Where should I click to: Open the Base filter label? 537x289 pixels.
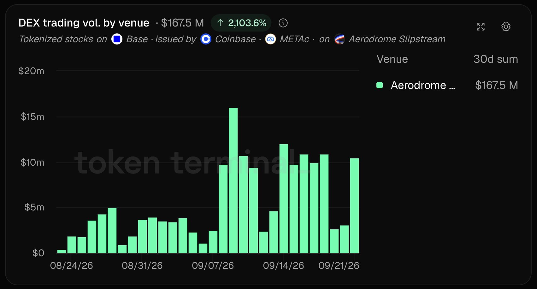137,39
